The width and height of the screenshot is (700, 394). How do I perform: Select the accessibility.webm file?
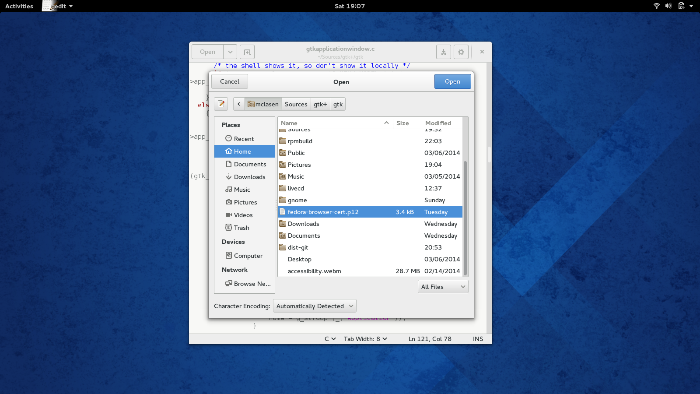tap(314, 271)
